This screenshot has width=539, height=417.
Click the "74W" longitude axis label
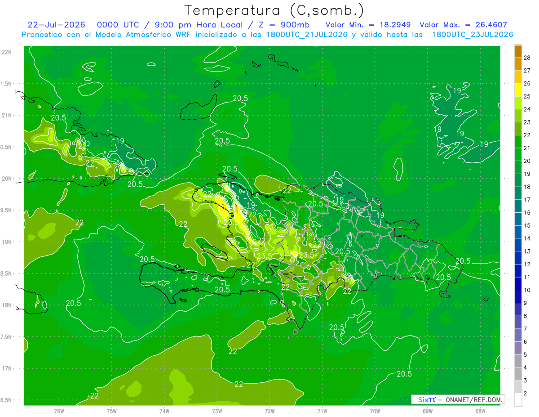coord(164,411)
